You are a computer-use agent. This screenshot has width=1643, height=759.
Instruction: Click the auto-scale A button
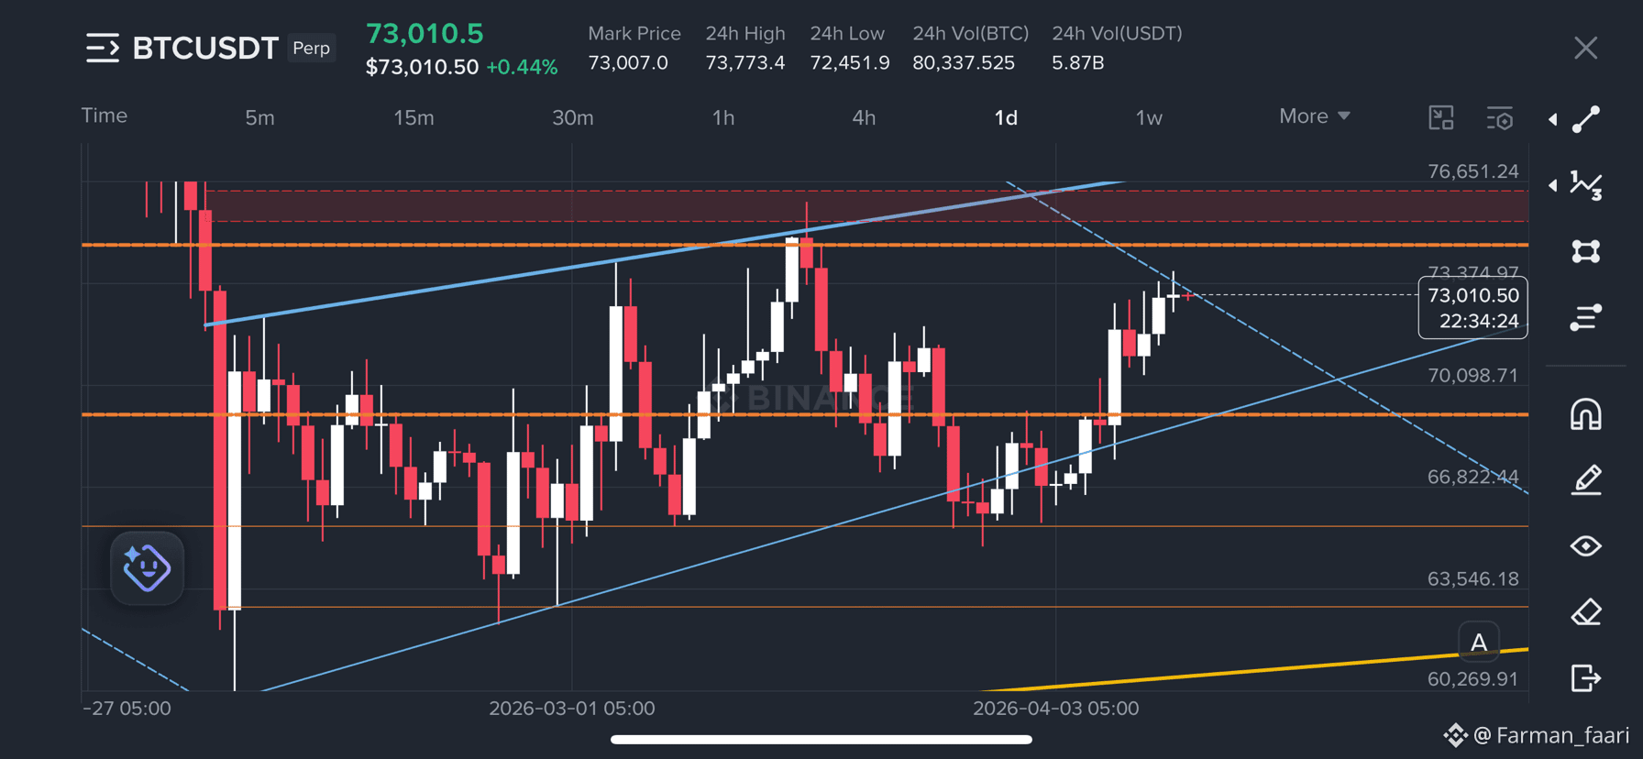click(1479, 643)
